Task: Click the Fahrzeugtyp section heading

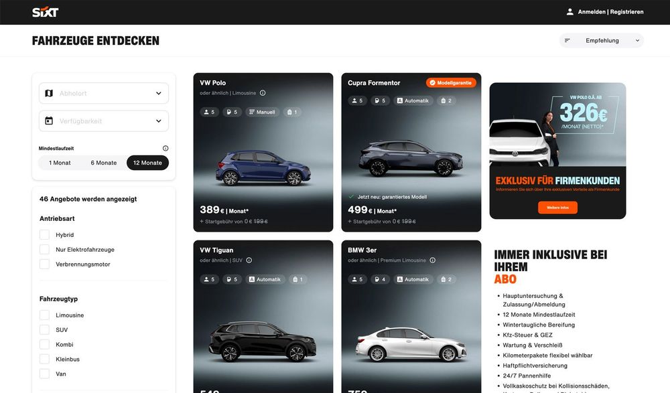Action: click(x=58, y=299)
